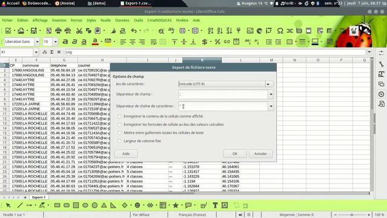Open the Fichier menu
The height and width of the screenshot is (218, 387).
[7, 20]
